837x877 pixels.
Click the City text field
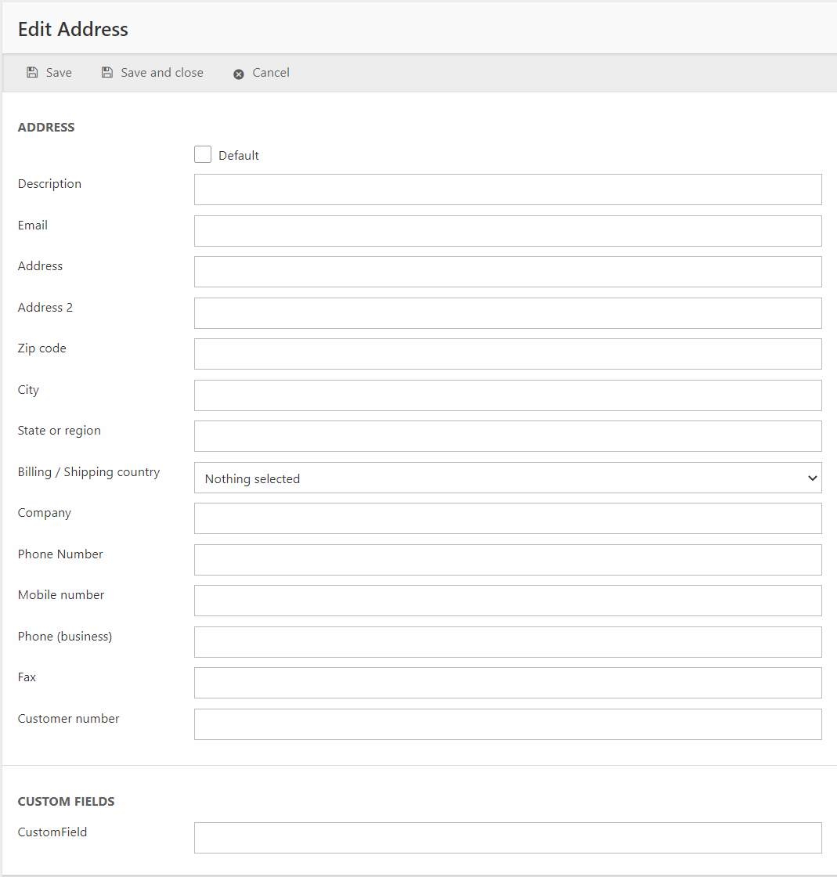(507, 395)
